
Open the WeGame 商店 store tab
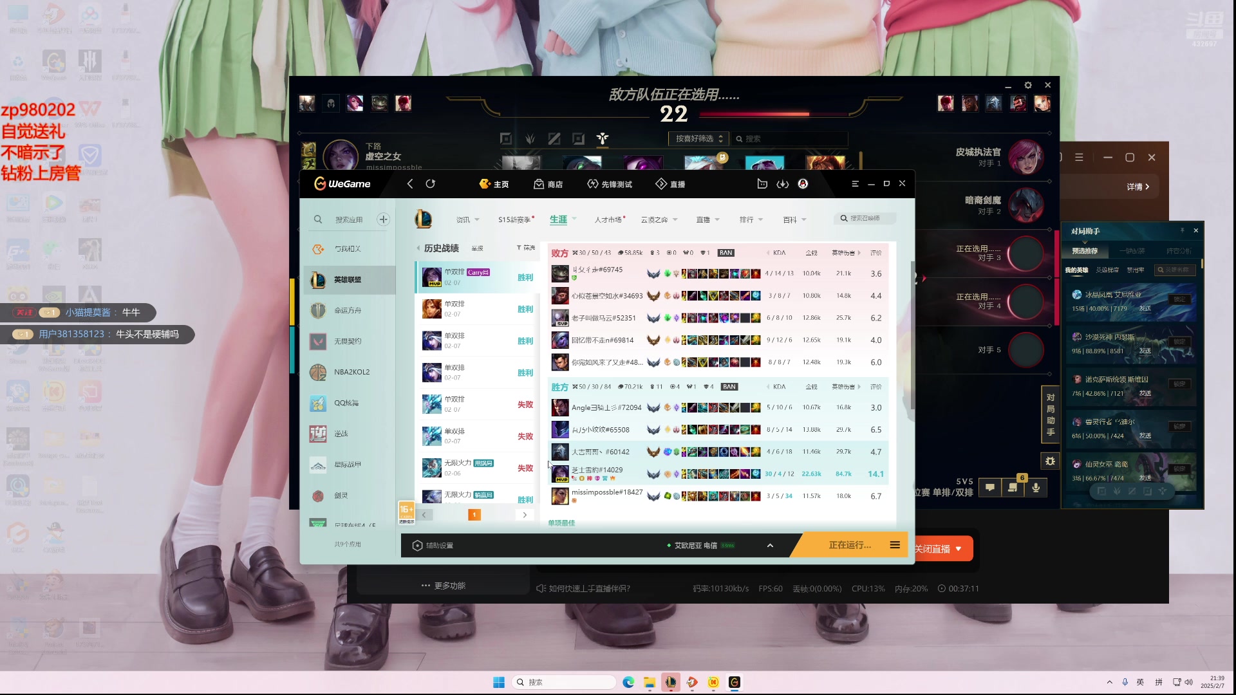[x=548, y=184]
